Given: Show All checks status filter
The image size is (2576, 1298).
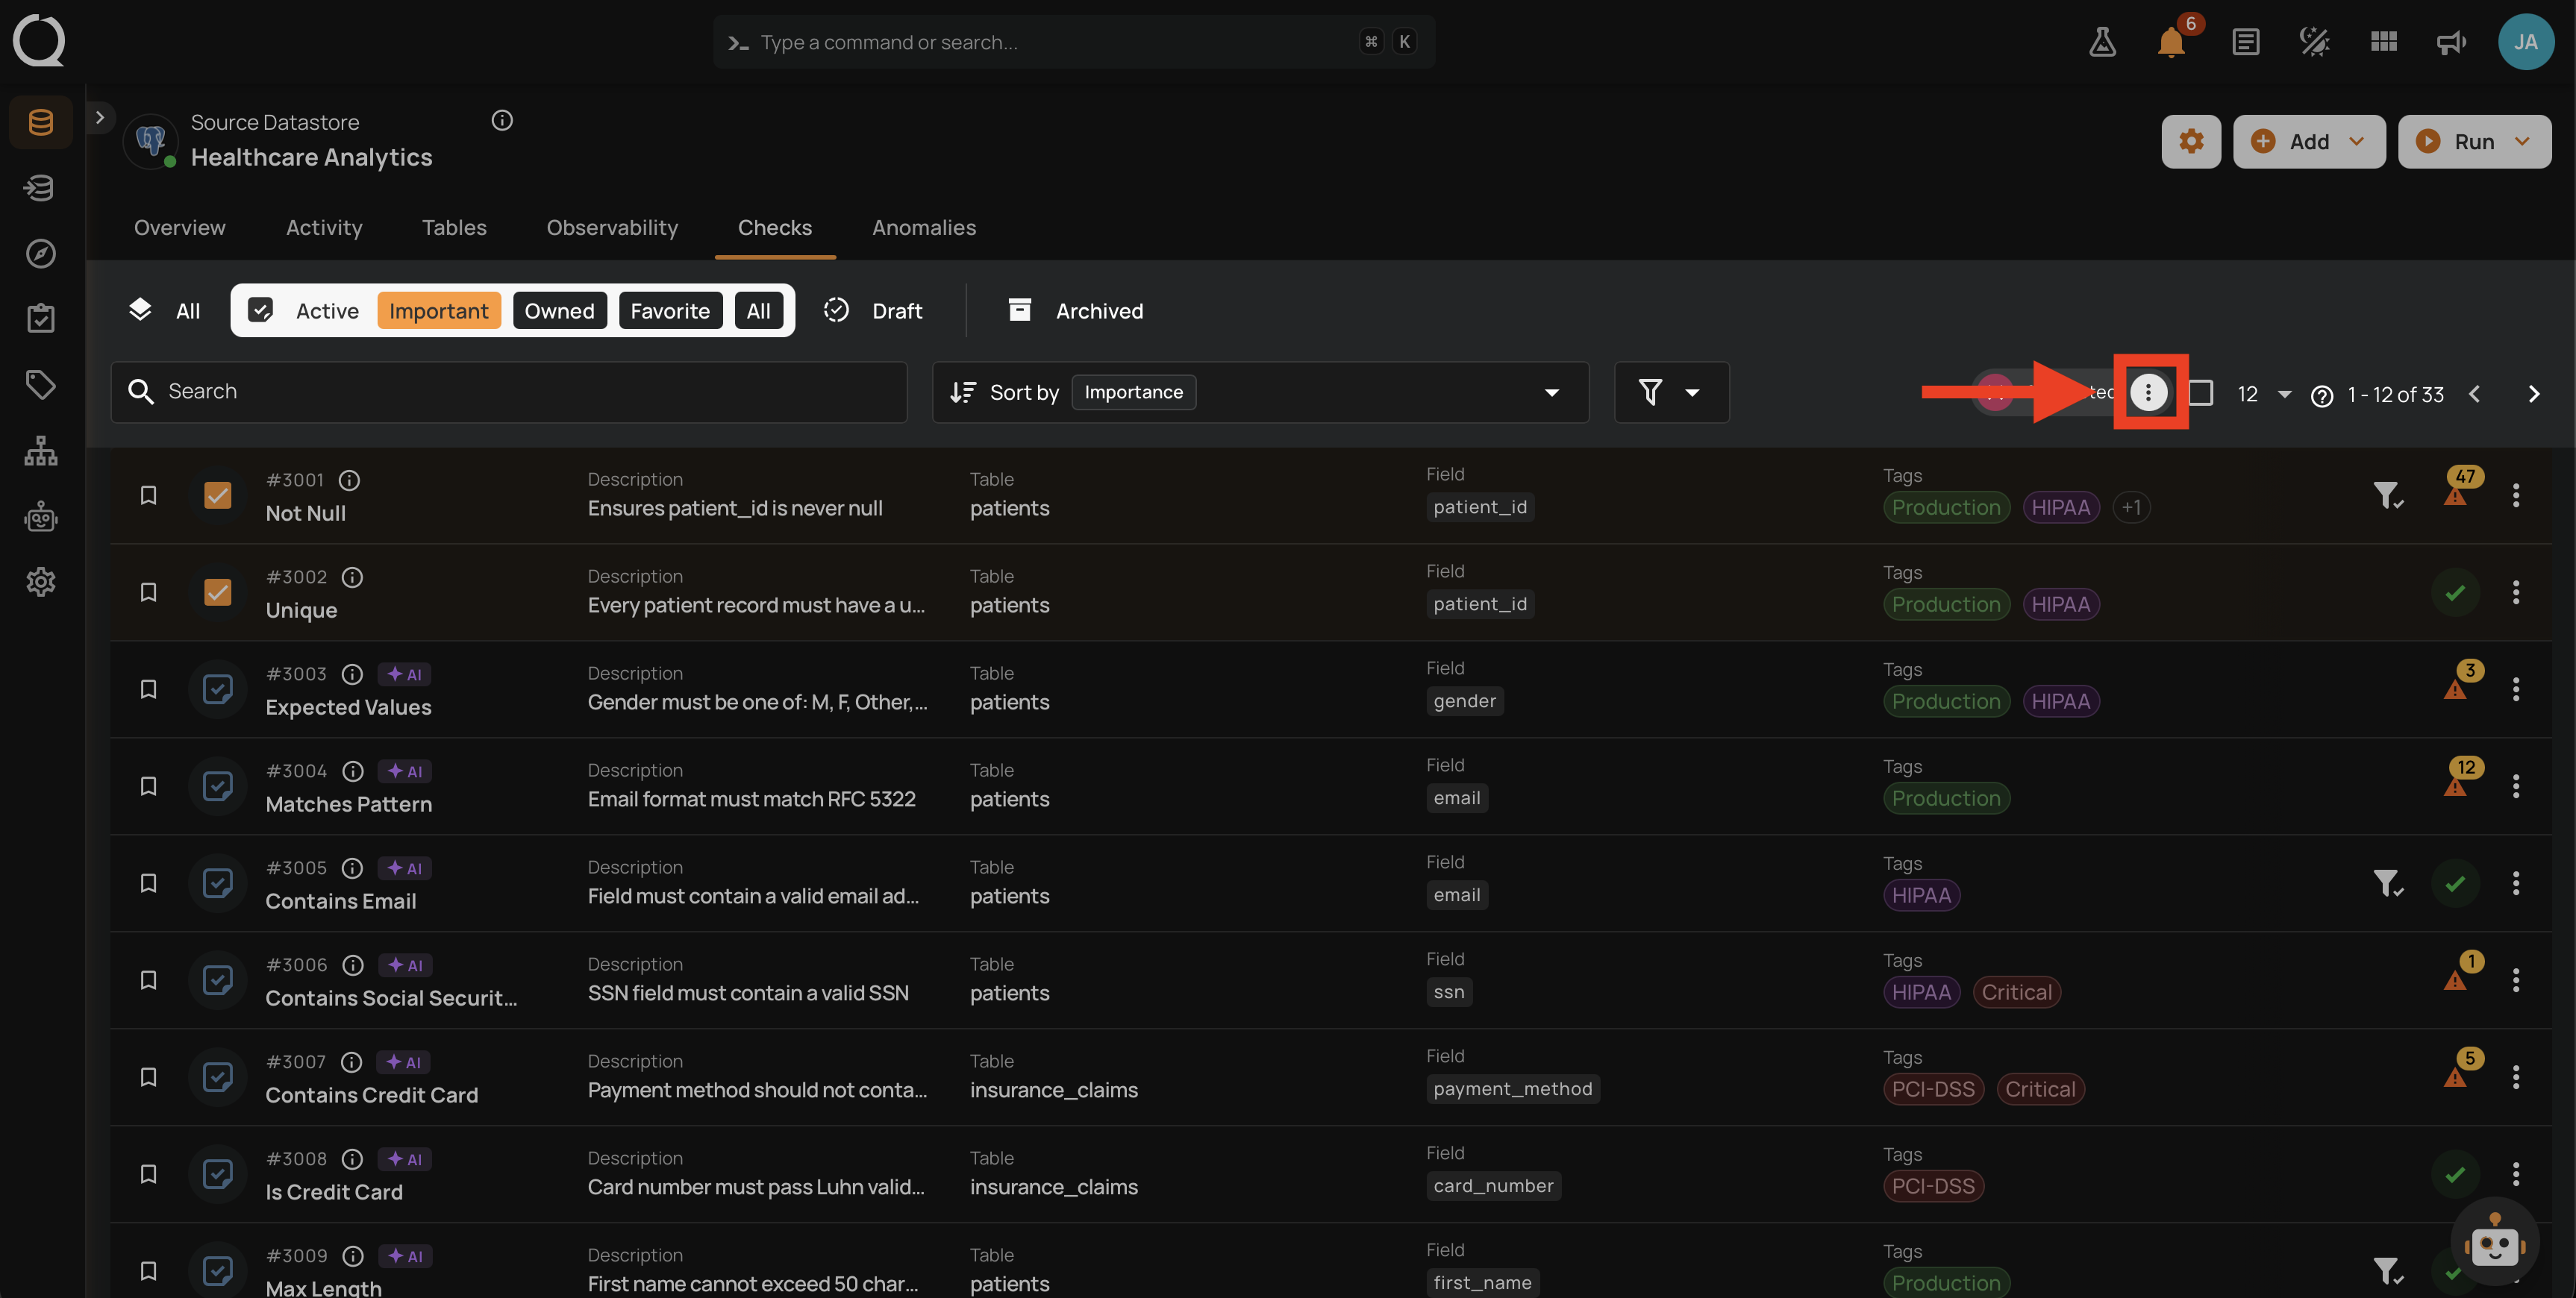Looking at the screenshot, I should click(165, 310).
